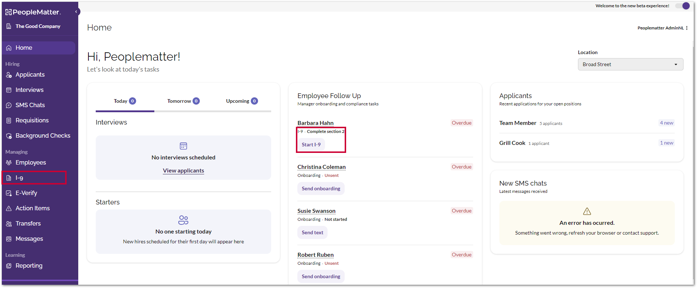Click the 'Complete section 2' status text

[325, 131]
